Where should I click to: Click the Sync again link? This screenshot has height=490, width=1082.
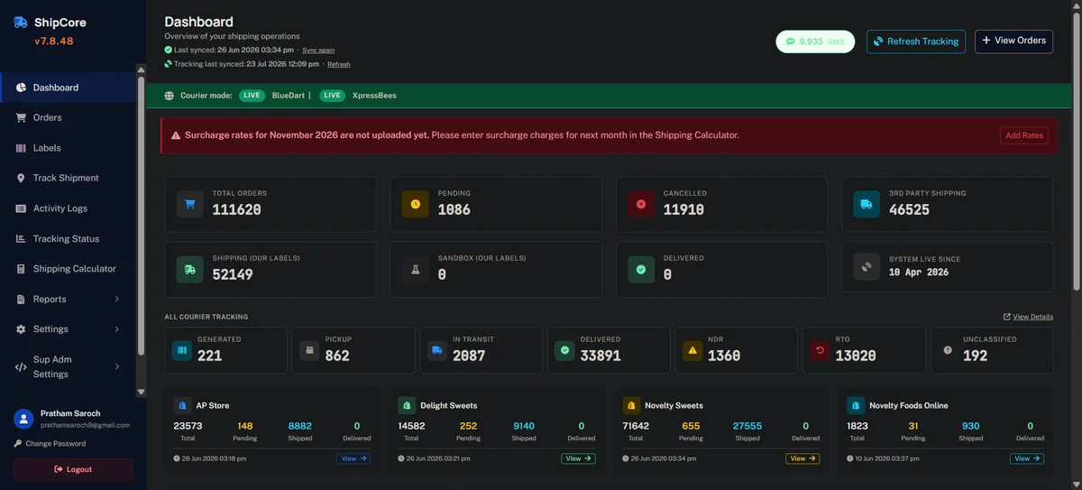point(318,51)
